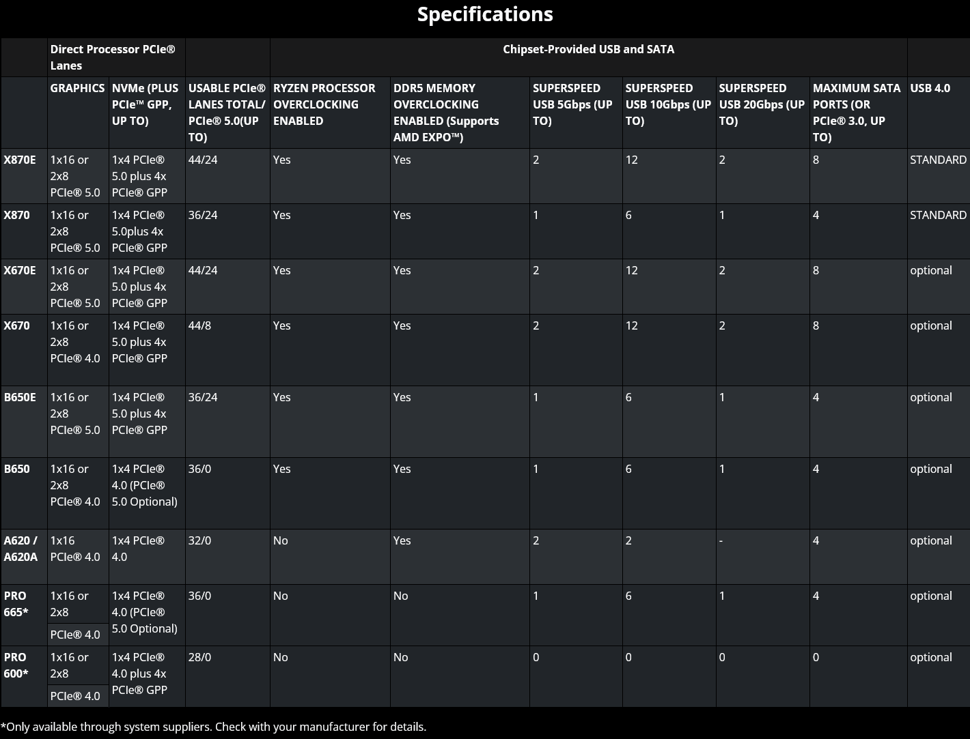970x739 pixels.
Task: Select the X870 chipset row label
Action: point(16,215)
